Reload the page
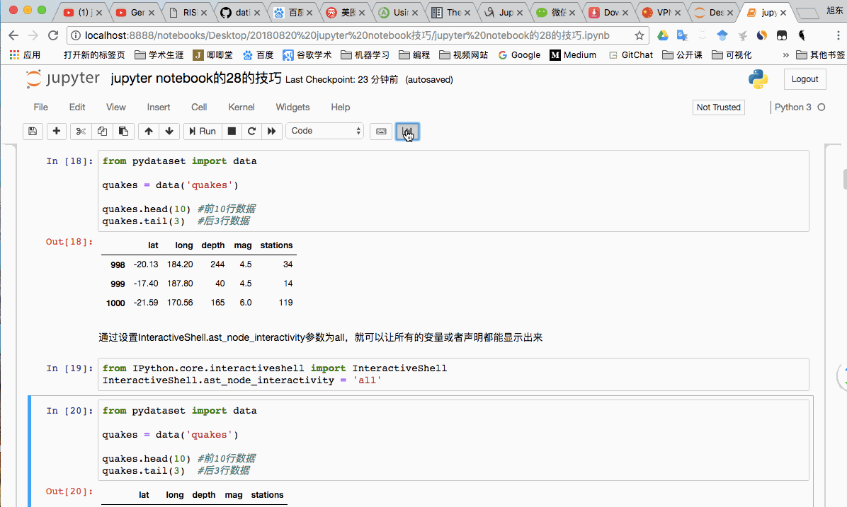The width and height of the screenshot is (847, 507). (53, 35)
